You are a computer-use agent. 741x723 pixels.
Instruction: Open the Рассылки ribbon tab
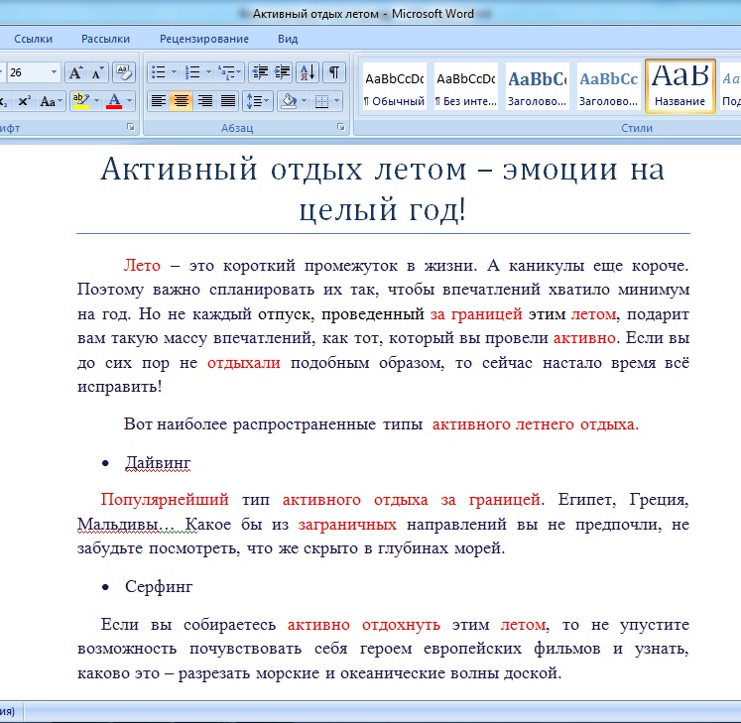point(105,39)
